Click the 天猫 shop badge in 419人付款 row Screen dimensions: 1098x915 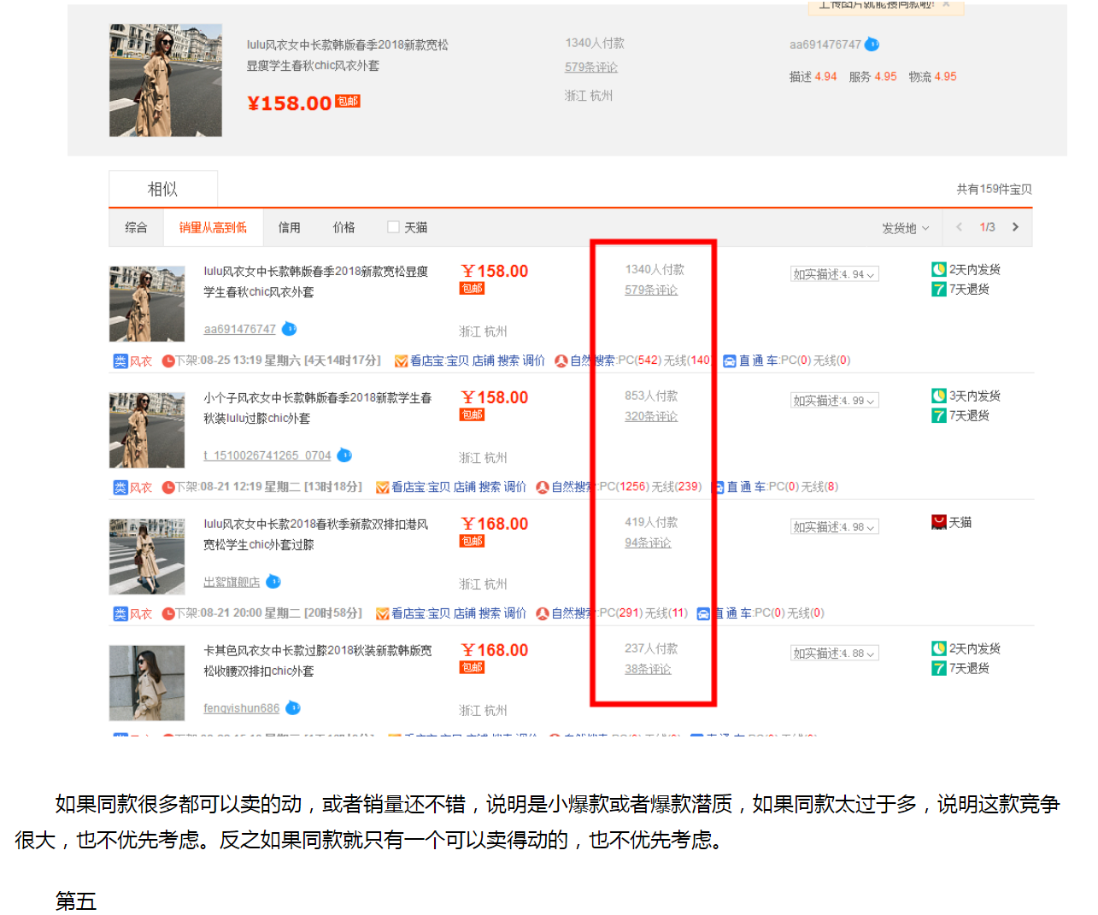(x=939, y=522)
